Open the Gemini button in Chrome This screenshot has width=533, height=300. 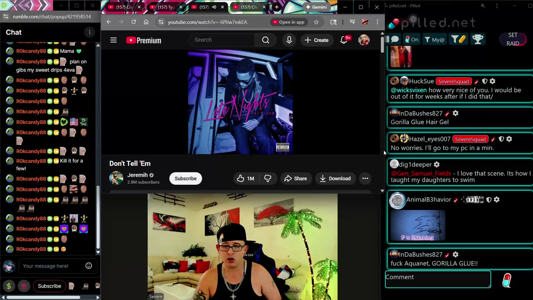(316, 7)
